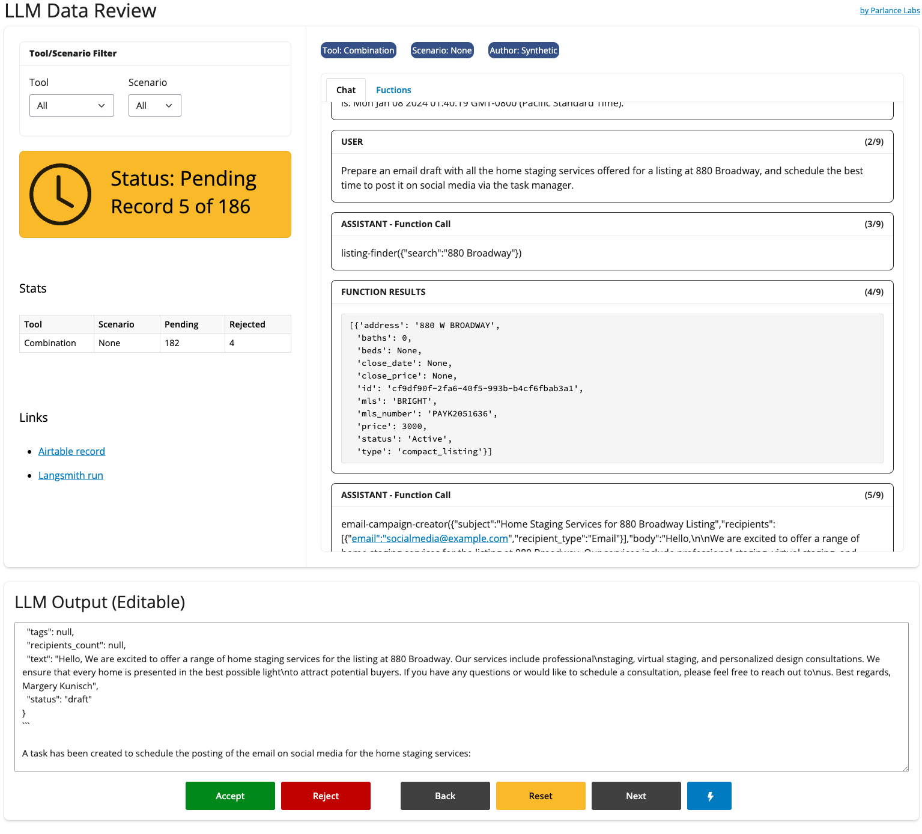922x834 pixels.
Task: Switch to the Chat tab
Action: click(346, 90)
